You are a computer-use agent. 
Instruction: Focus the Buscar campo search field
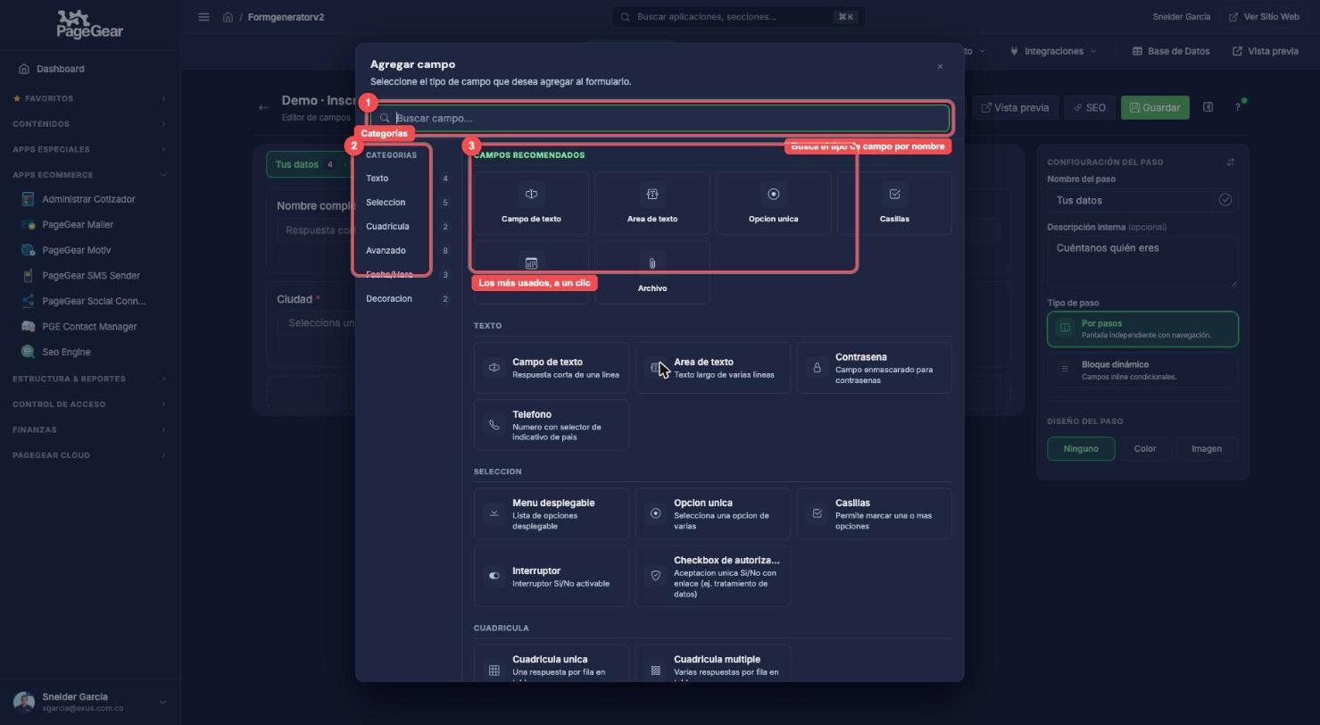click(660, 118)
